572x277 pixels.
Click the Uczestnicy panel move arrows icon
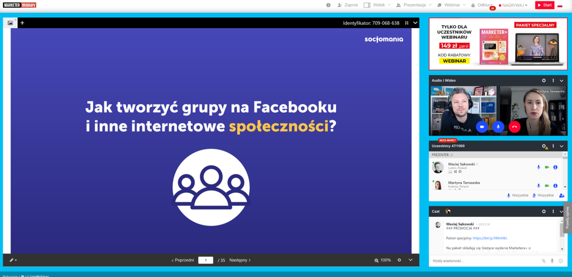(553, 146)
